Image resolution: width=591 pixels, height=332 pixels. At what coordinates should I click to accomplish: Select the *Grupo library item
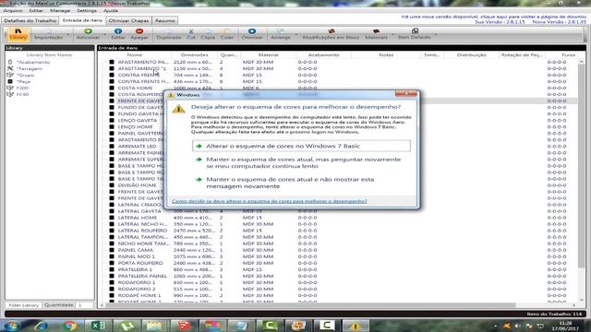(25, 75)
